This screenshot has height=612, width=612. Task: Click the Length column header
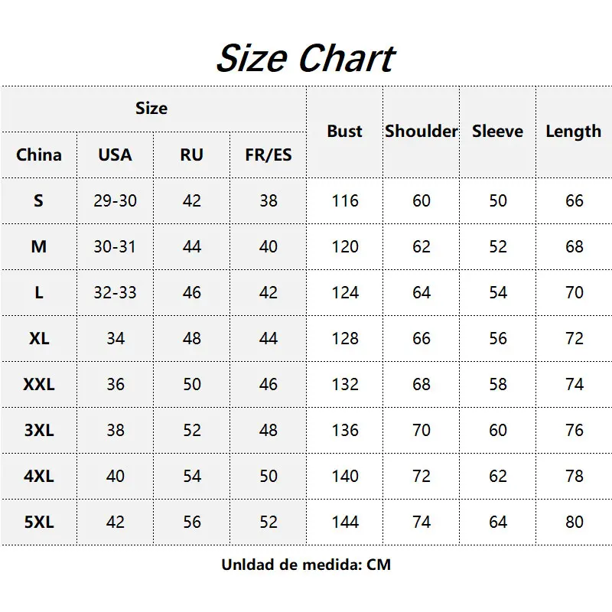(x=573, y=132)
